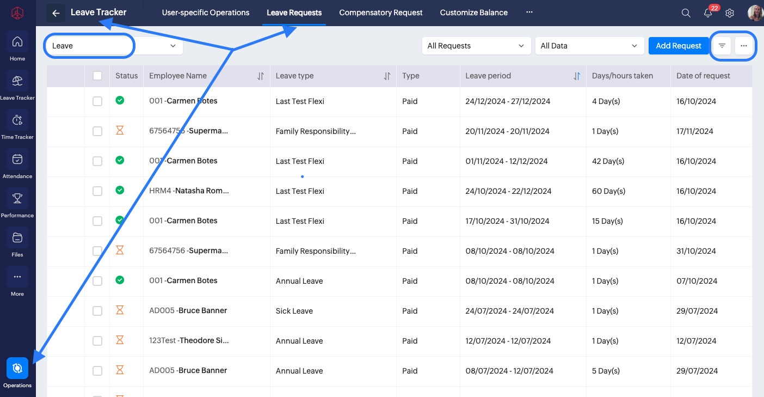Screen dimensions: 764x397
Task: Open the Attendance module icon
Action: [17, 160]
